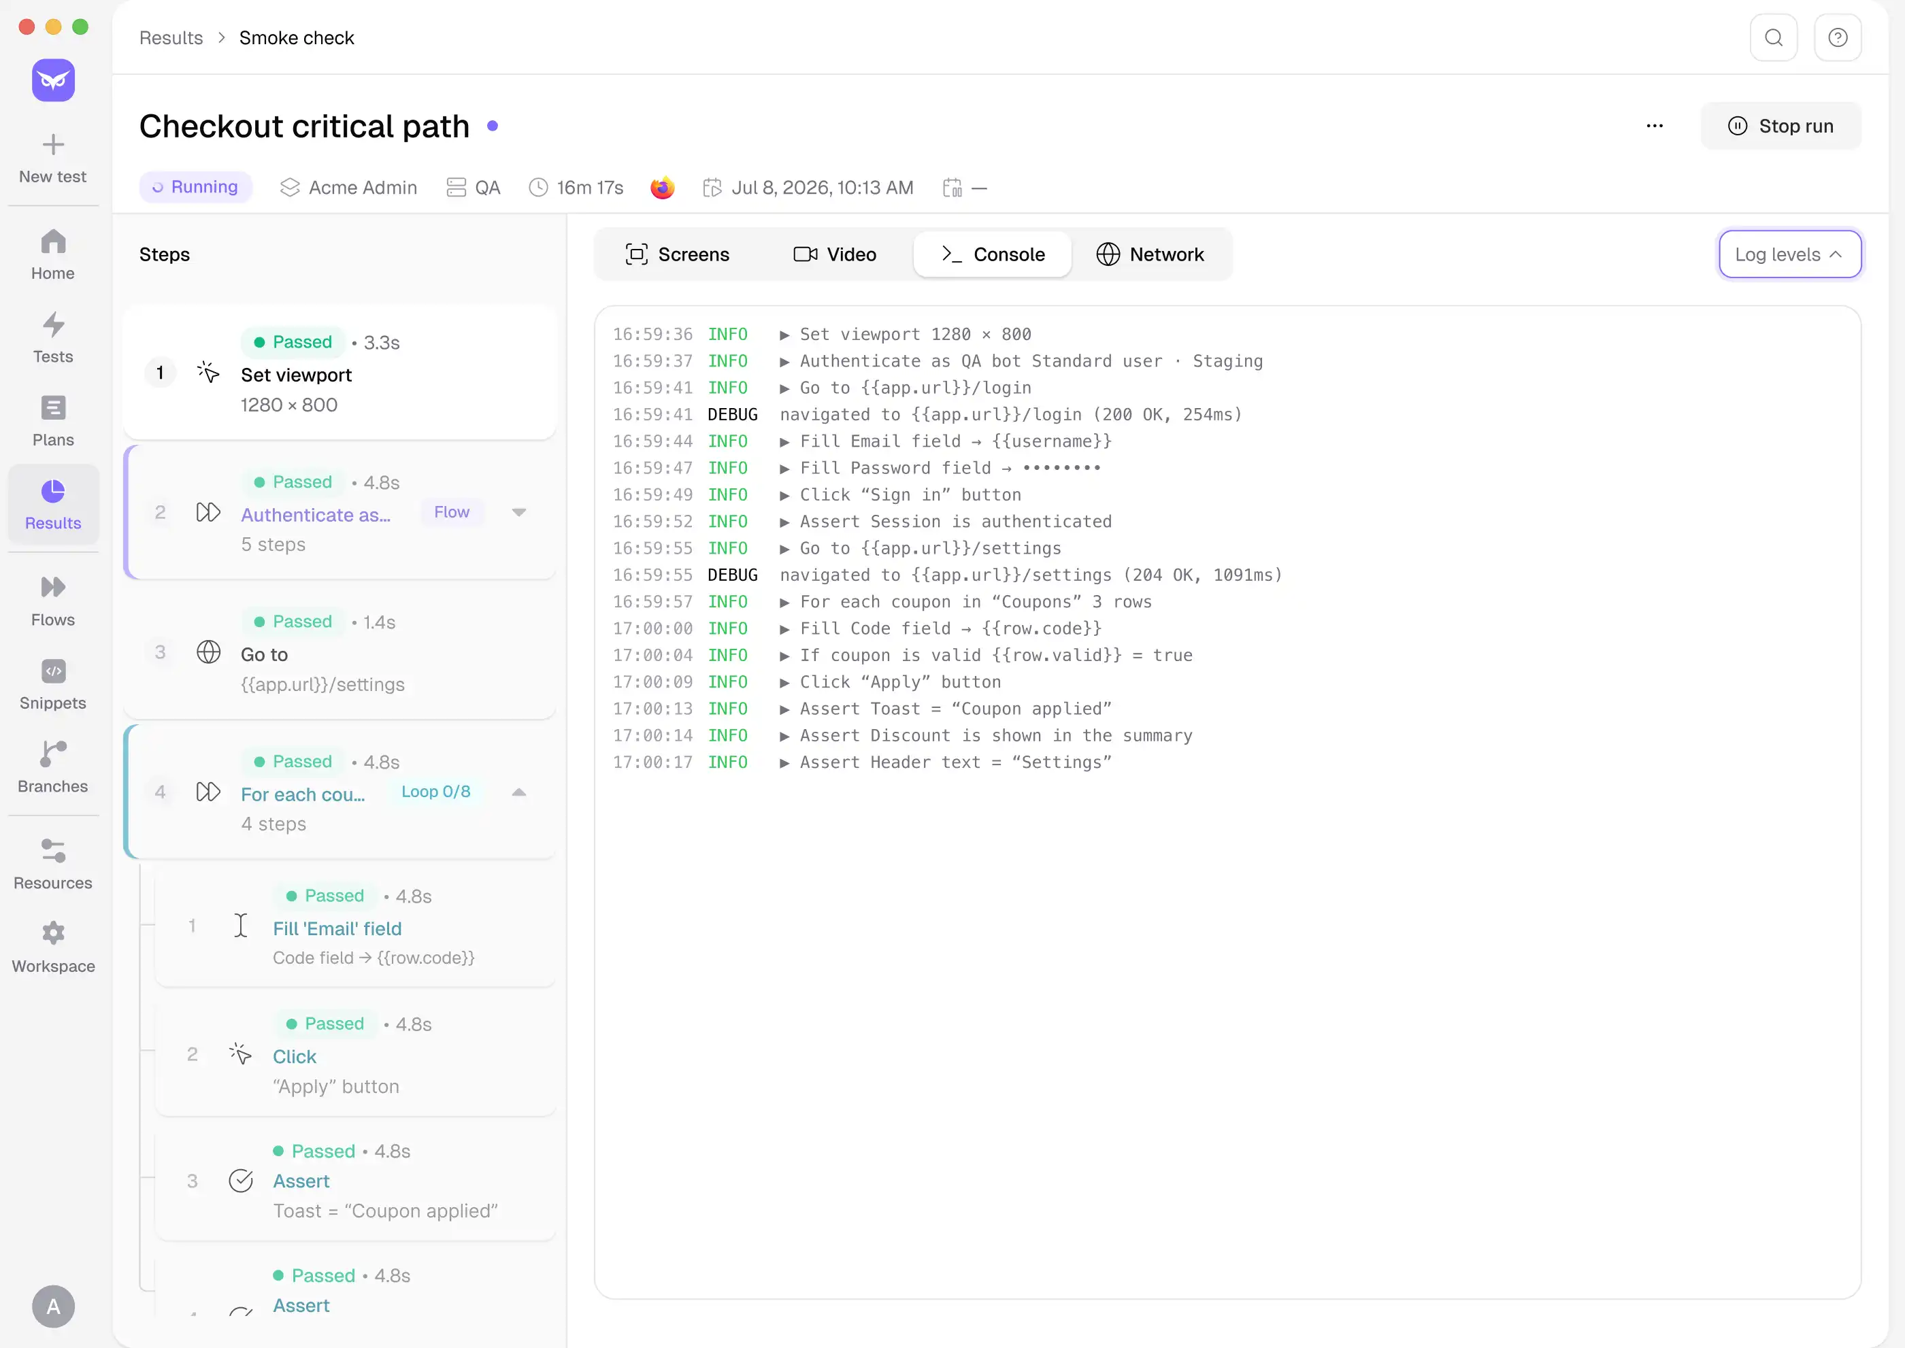
Task: Open the help question-mark button
Action: [1838, 37]
